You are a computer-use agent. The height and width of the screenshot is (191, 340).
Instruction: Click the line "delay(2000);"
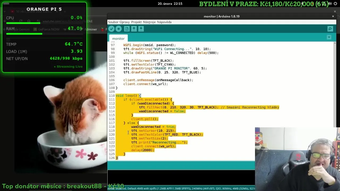pos(143,150)
